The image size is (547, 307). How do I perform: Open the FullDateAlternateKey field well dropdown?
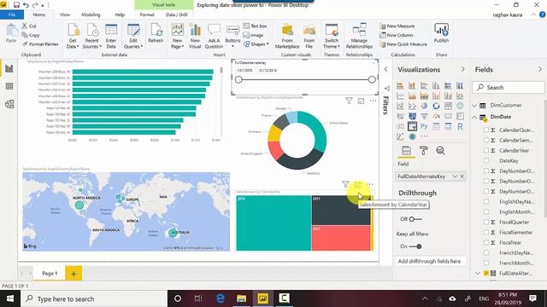(455, 177)
